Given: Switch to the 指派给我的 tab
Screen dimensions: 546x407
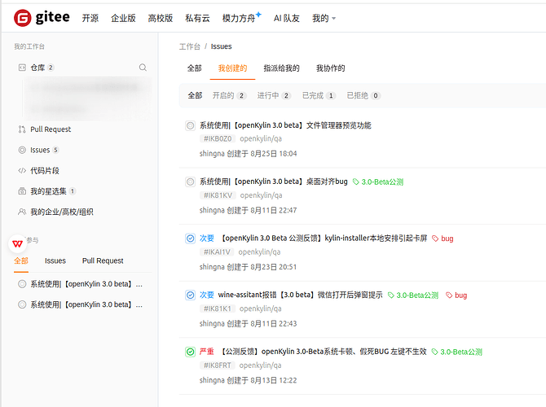Looking at the screenshot, I should [x=281, y=68].
